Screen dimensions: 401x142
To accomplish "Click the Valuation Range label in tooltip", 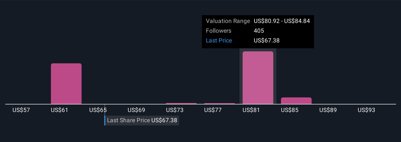I will [228, 21].
